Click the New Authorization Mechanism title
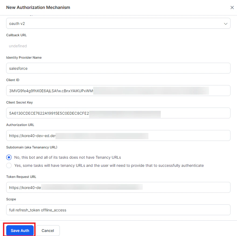Image resolution: width=237 pixels, height=236 pixels. [x=38, y=7]
